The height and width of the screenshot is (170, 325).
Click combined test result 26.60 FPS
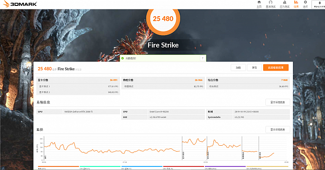click(x=283, y=86)
